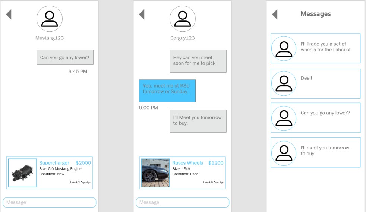Click 'Listed: 2 Days Ago' label

[x=80, y=183]
